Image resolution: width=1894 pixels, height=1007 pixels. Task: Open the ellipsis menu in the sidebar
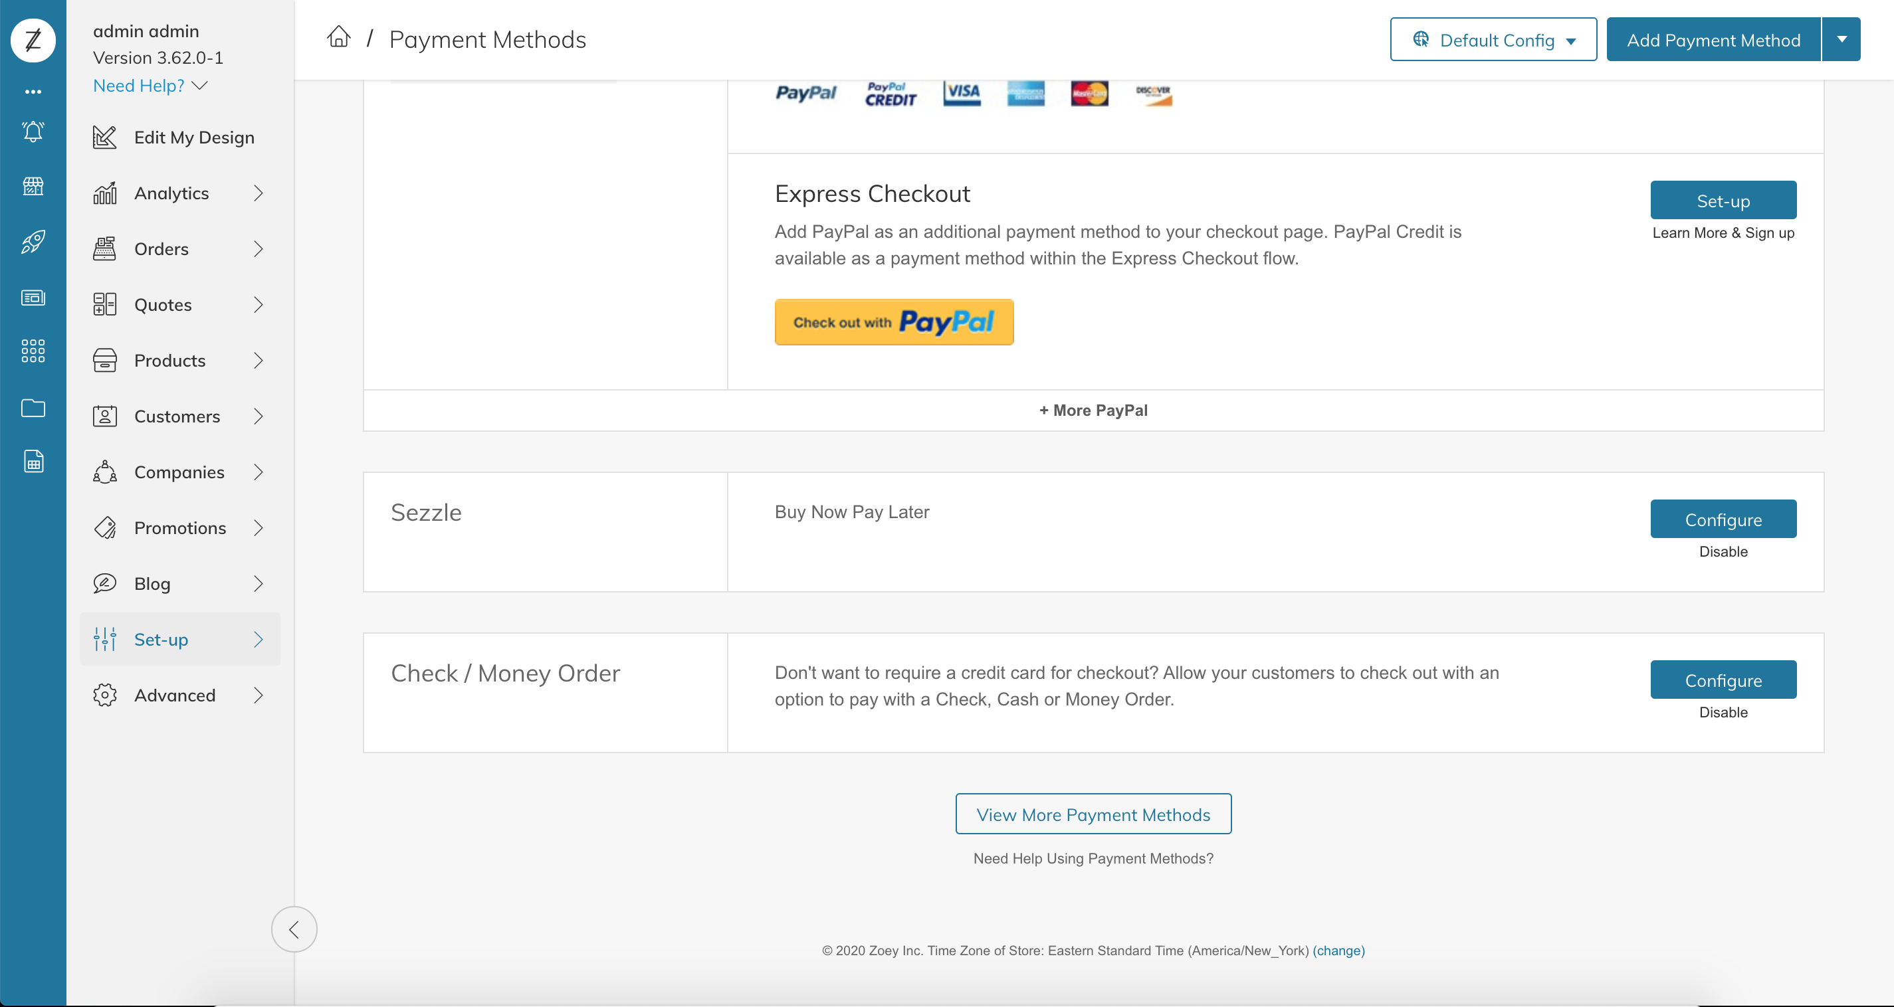click(33, 91)
